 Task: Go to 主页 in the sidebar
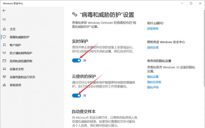coord(12,29)
